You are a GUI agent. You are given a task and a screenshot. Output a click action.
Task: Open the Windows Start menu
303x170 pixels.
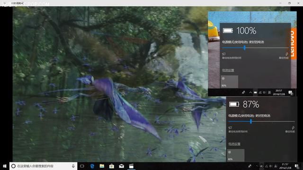pyautogui.click(x=5, y=166)
